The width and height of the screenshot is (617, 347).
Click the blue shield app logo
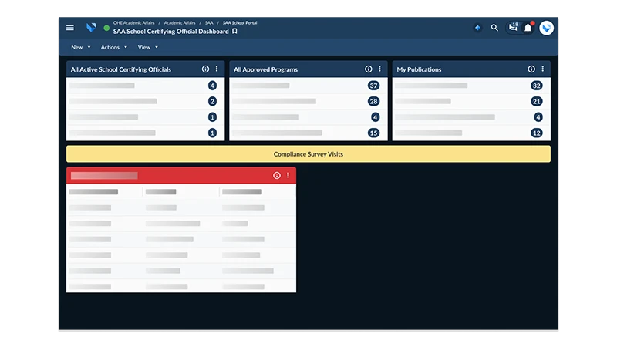[x=91, y=28]
